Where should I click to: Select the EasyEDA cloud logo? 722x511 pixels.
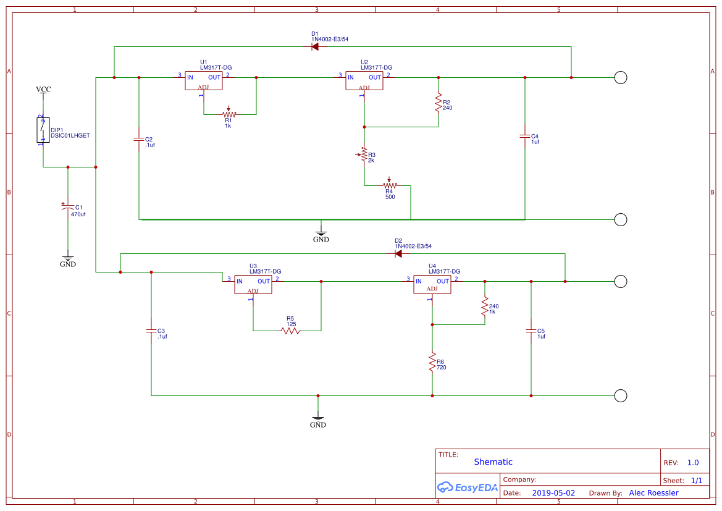click(x=445, y=488)
